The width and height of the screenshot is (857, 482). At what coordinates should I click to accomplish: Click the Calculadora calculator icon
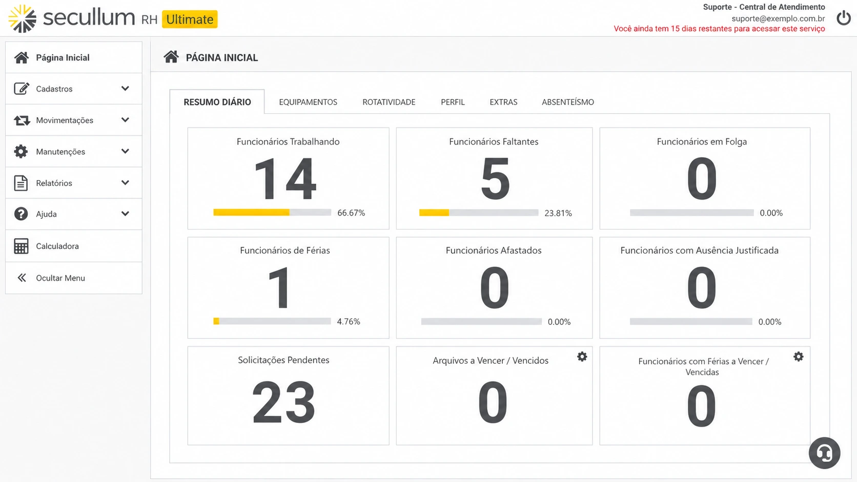(x=21, y=246)
